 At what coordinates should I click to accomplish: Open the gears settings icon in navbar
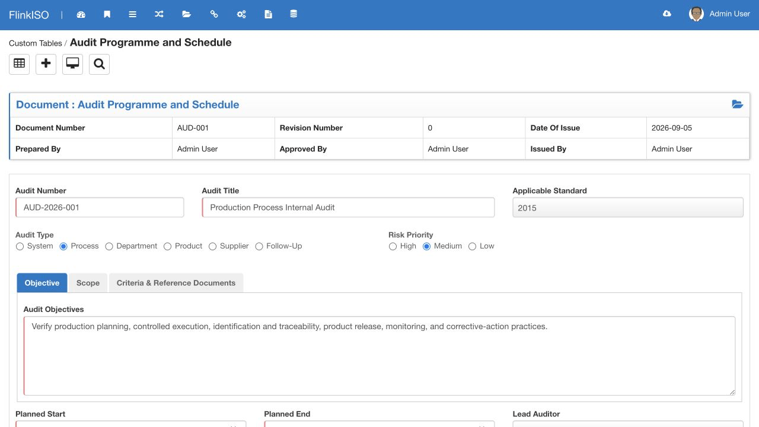pos(241,14)
